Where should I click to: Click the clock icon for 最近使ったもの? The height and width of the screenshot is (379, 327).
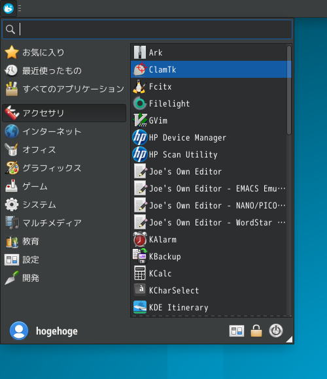point(11,71)
